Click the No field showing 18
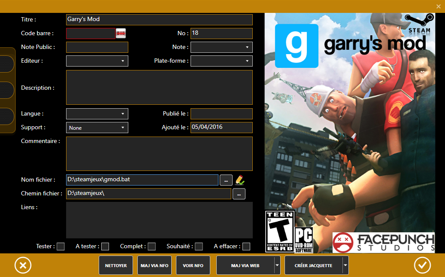 (x=221, y=33)
